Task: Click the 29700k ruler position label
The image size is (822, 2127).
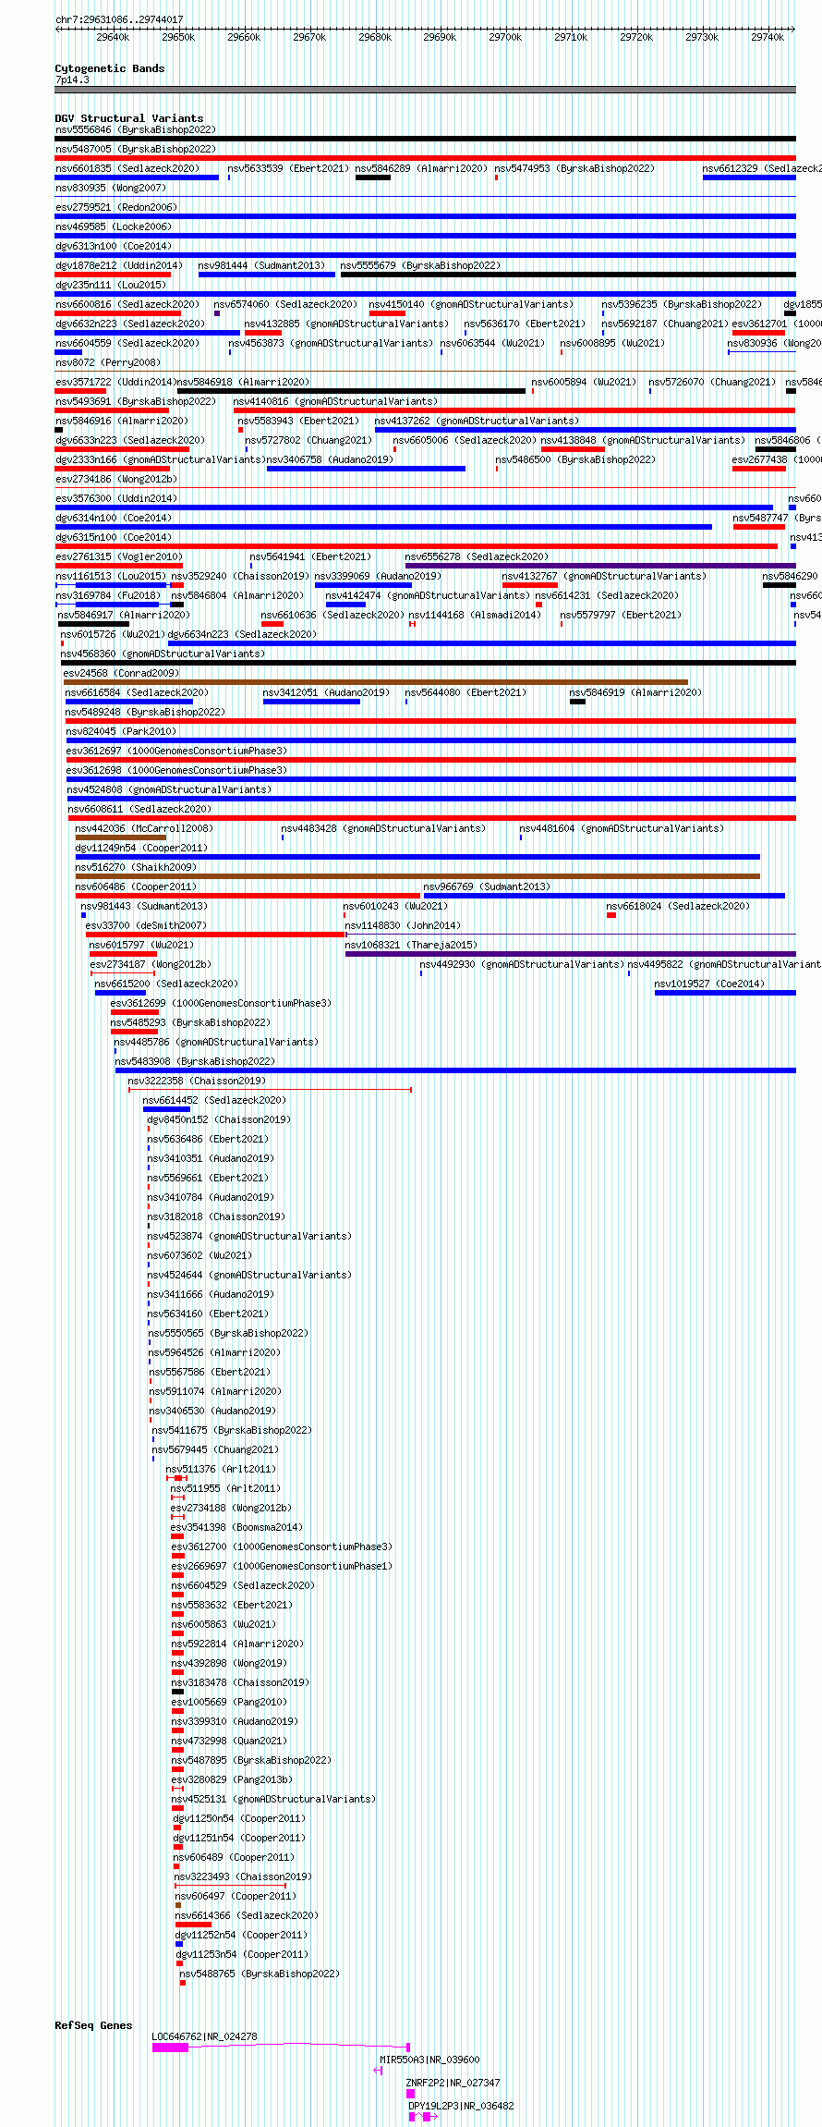Action: (x=505, y=37)
